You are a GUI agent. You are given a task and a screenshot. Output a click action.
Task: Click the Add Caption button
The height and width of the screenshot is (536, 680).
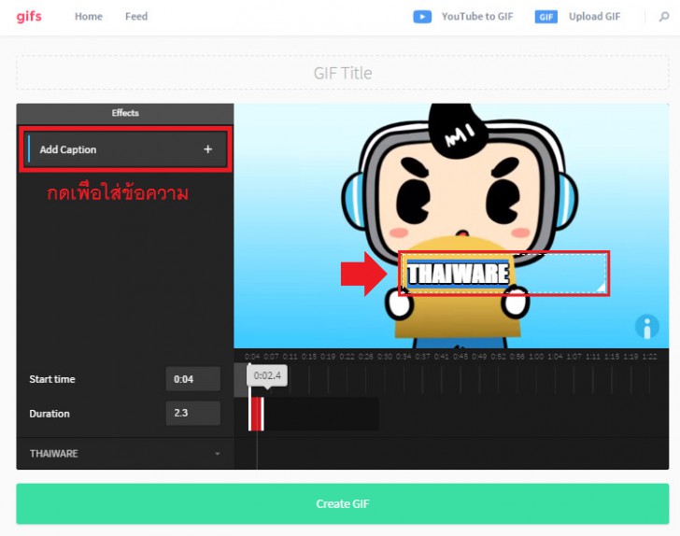[126, 149]
